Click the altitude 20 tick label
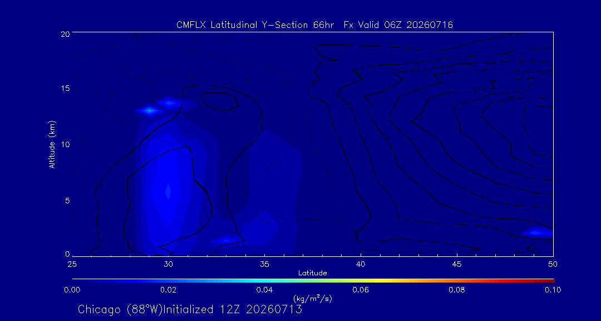The height and width of the screenshot is (321, 601). (65, 33)
